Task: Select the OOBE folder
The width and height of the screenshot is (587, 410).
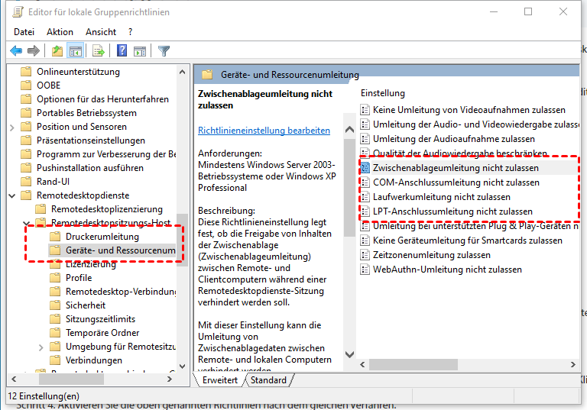Action: click(x=48, y=86)
